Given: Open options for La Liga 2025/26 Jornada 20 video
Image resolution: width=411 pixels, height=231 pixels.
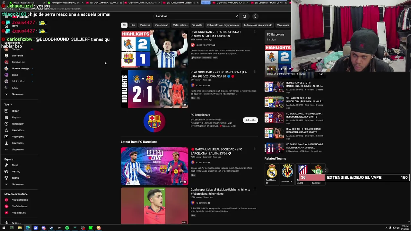Looking at the screenshot, I should 255,72.
